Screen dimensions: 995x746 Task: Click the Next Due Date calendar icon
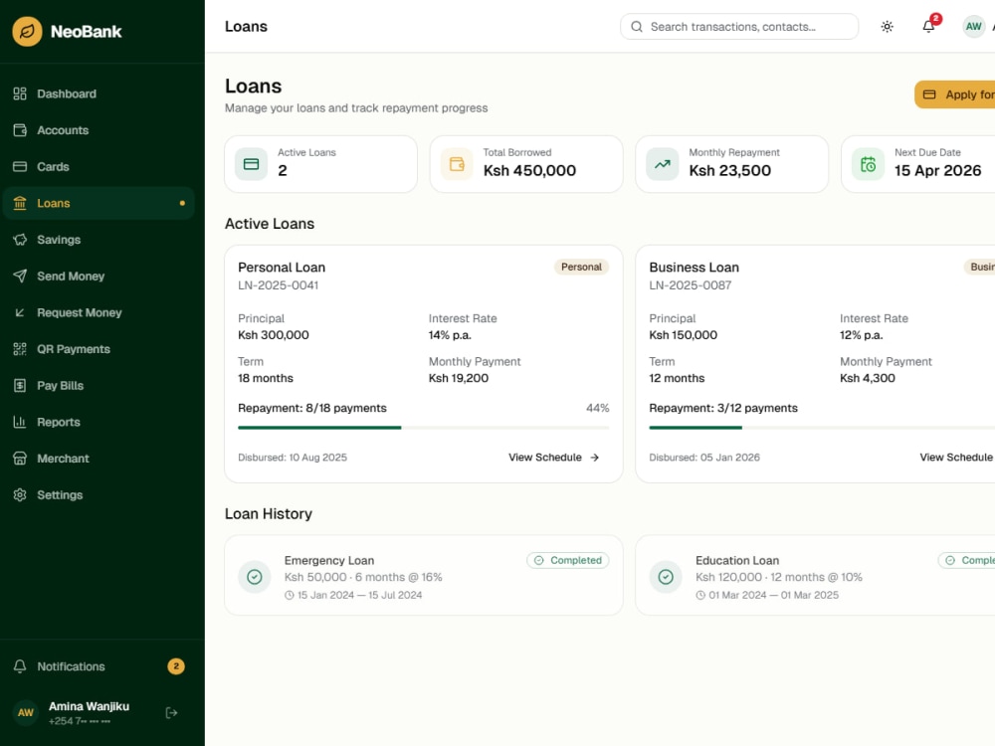click(x=868, y=164)
